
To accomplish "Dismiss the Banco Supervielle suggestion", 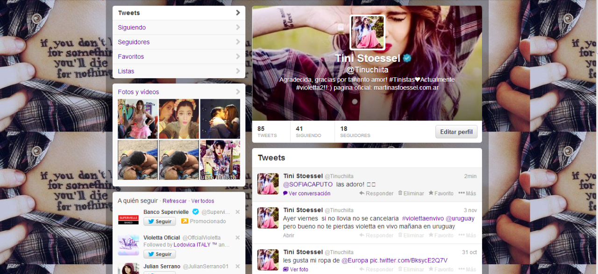I will [x=237, y=212].
